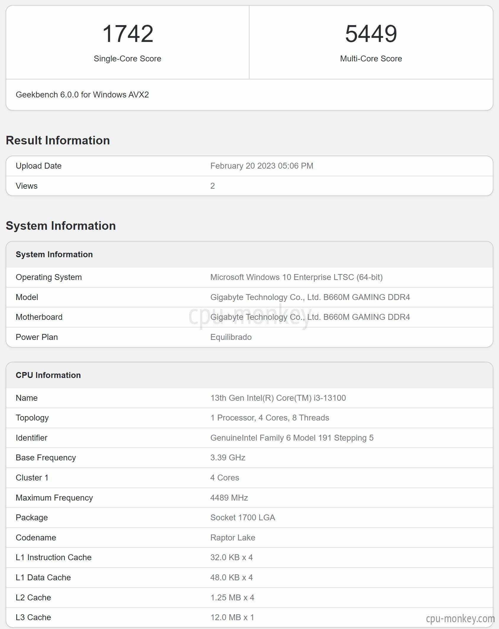This screenshot has width=499, height=629.
Task: Select the 12.0 MB x 1 value
Action: (x=232, y=617)
